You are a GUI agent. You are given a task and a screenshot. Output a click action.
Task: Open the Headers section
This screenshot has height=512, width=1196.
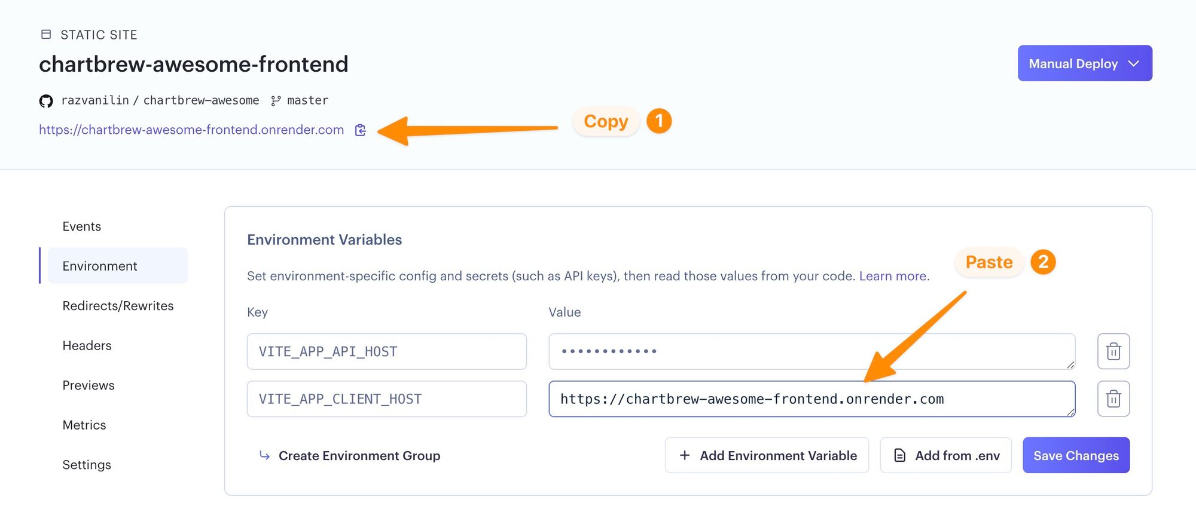[x=87, y=345]
